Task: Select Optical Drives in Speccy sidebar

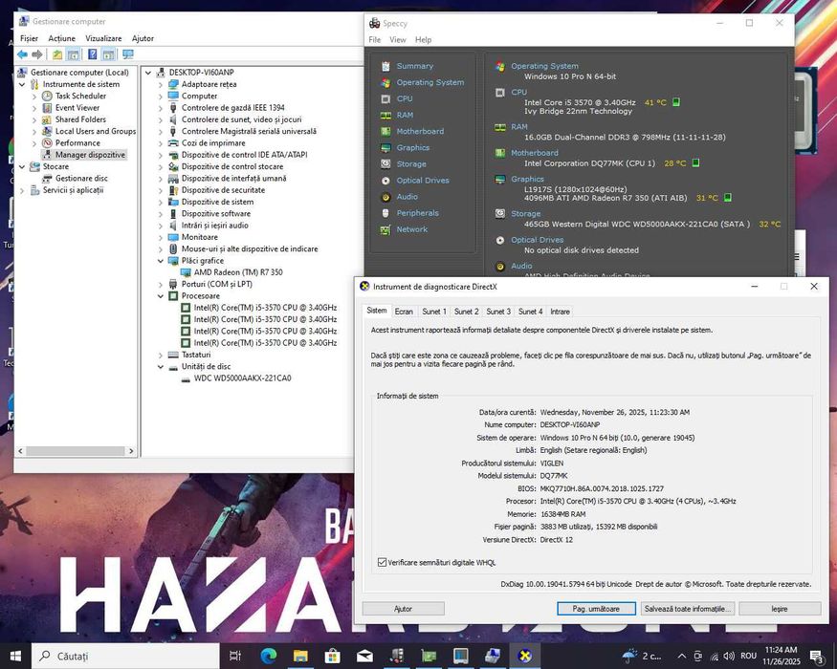Action: pos(423,181)
